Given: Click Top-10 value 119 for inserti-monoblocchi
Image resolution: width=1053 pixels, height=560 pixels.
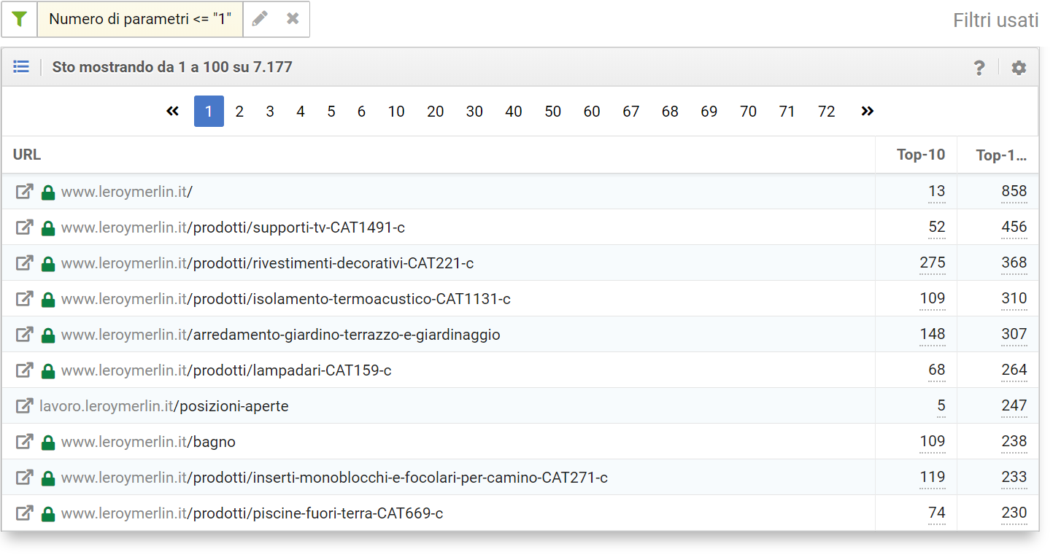Looking at the screenshot, I should [x=933, y=477].
